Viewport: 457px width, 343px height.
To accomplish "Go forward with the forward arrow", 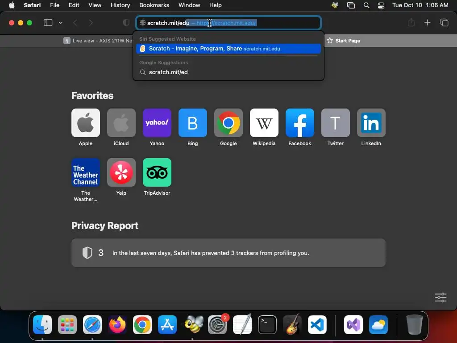I will (91, 23).
